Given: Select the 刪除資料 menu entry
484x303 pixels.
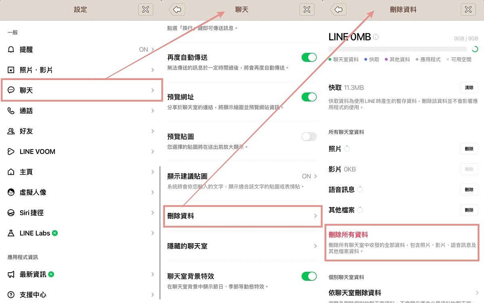Looking at the screenshot, I should [x=242, y=216].
